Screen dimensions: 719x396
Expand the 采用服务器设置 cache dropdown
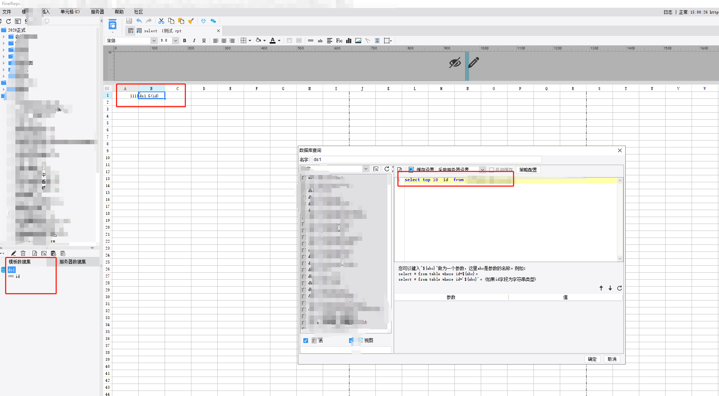coord(483,169)
